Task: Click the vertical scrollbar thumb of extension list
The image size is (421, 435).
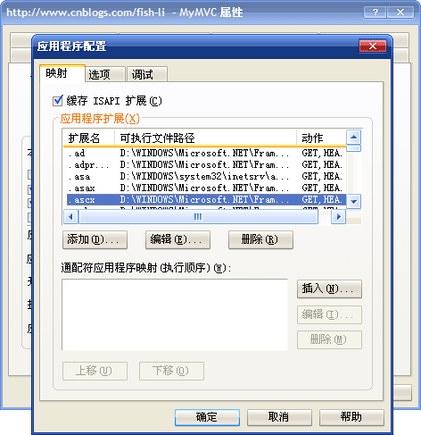Action: click(x=354, y=148)
